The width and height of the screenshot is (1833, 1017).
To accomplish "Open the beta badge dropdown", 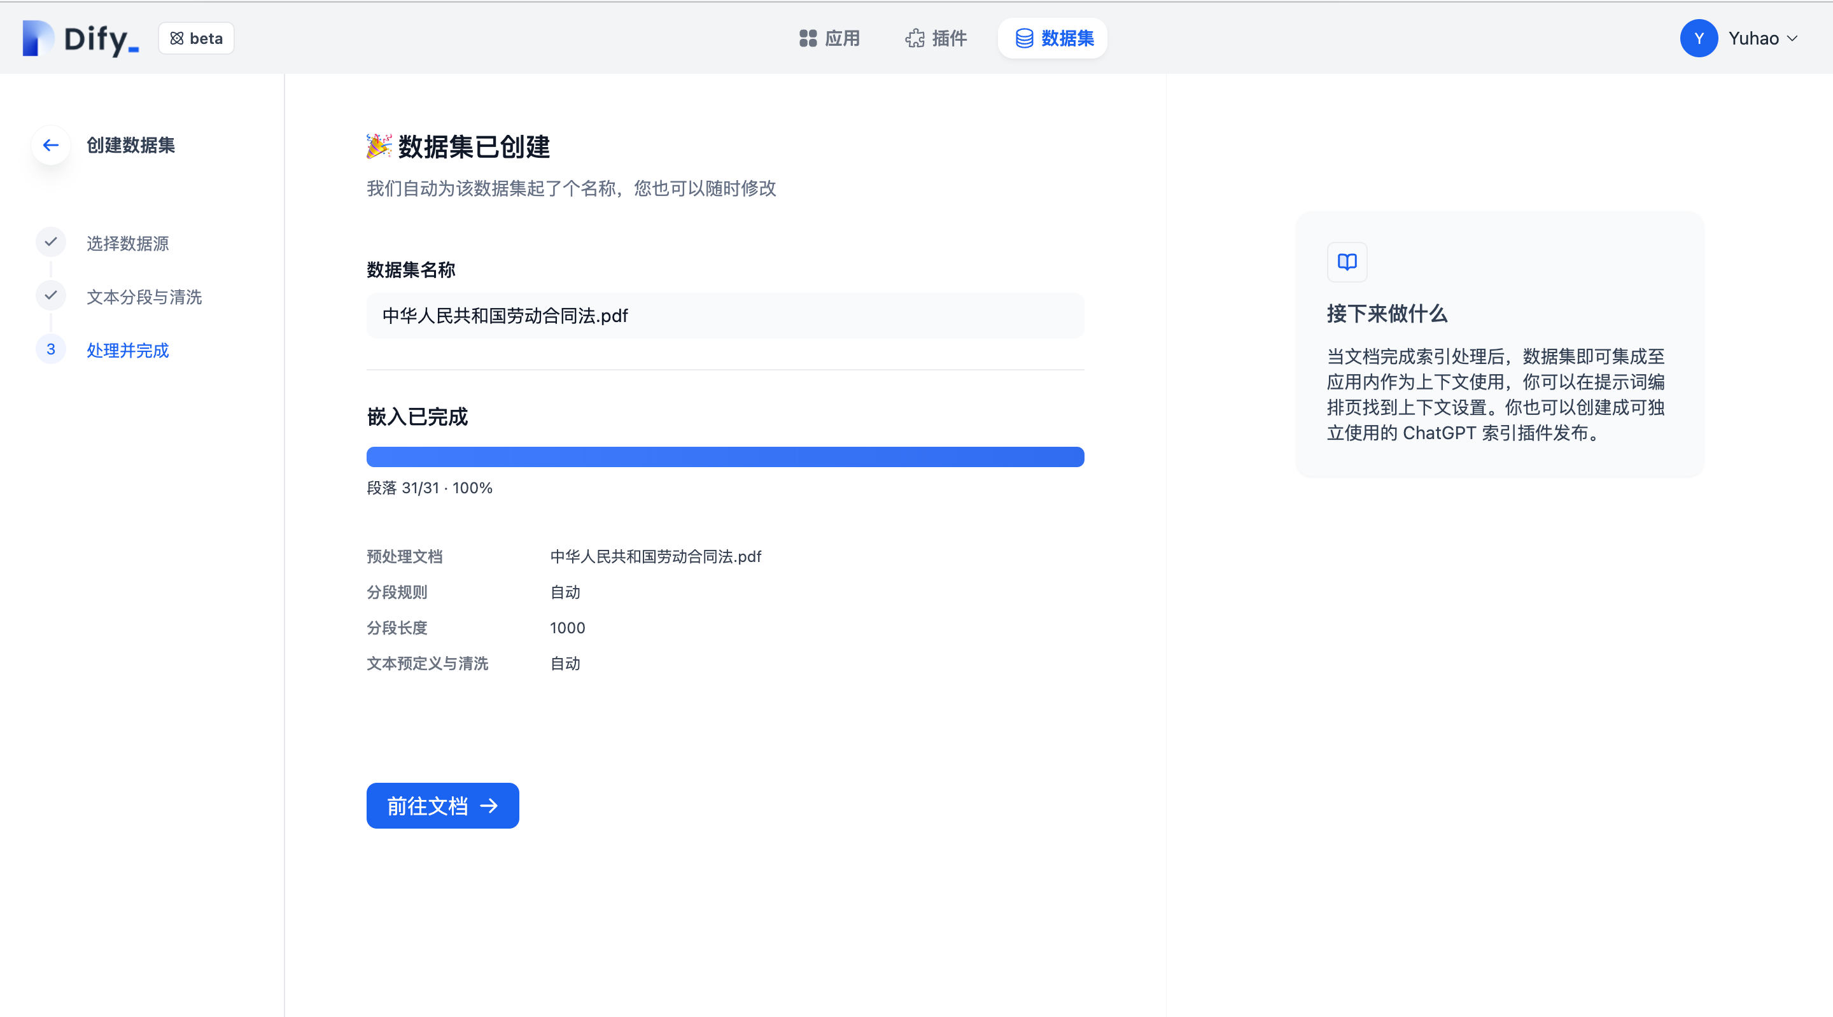I will (x=195, y=38).
